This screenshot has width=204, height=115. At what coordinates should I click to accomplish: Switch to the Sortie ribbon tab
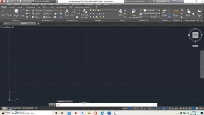click(52, 7)
